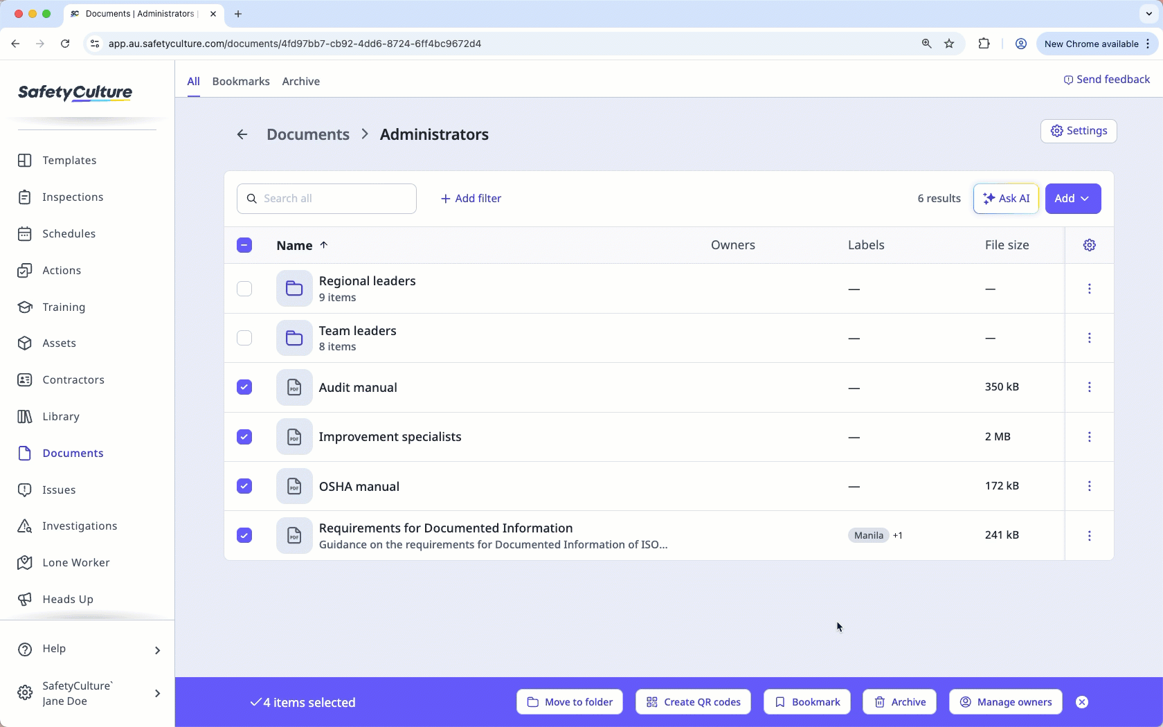Open Inspections in the sidebar
This screenshot has width=1163, height=727.
pos(73,197)
